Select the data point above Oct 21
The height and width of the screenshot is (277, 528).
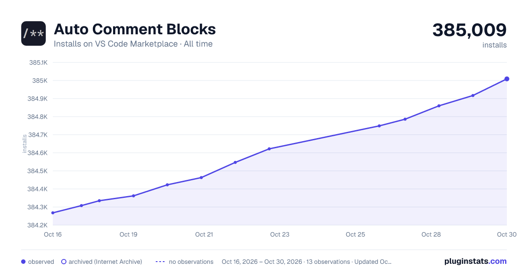click(x=201, y=178)
